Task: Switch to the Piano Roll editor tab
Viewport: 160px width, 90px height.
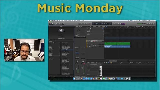Action: 113,61
